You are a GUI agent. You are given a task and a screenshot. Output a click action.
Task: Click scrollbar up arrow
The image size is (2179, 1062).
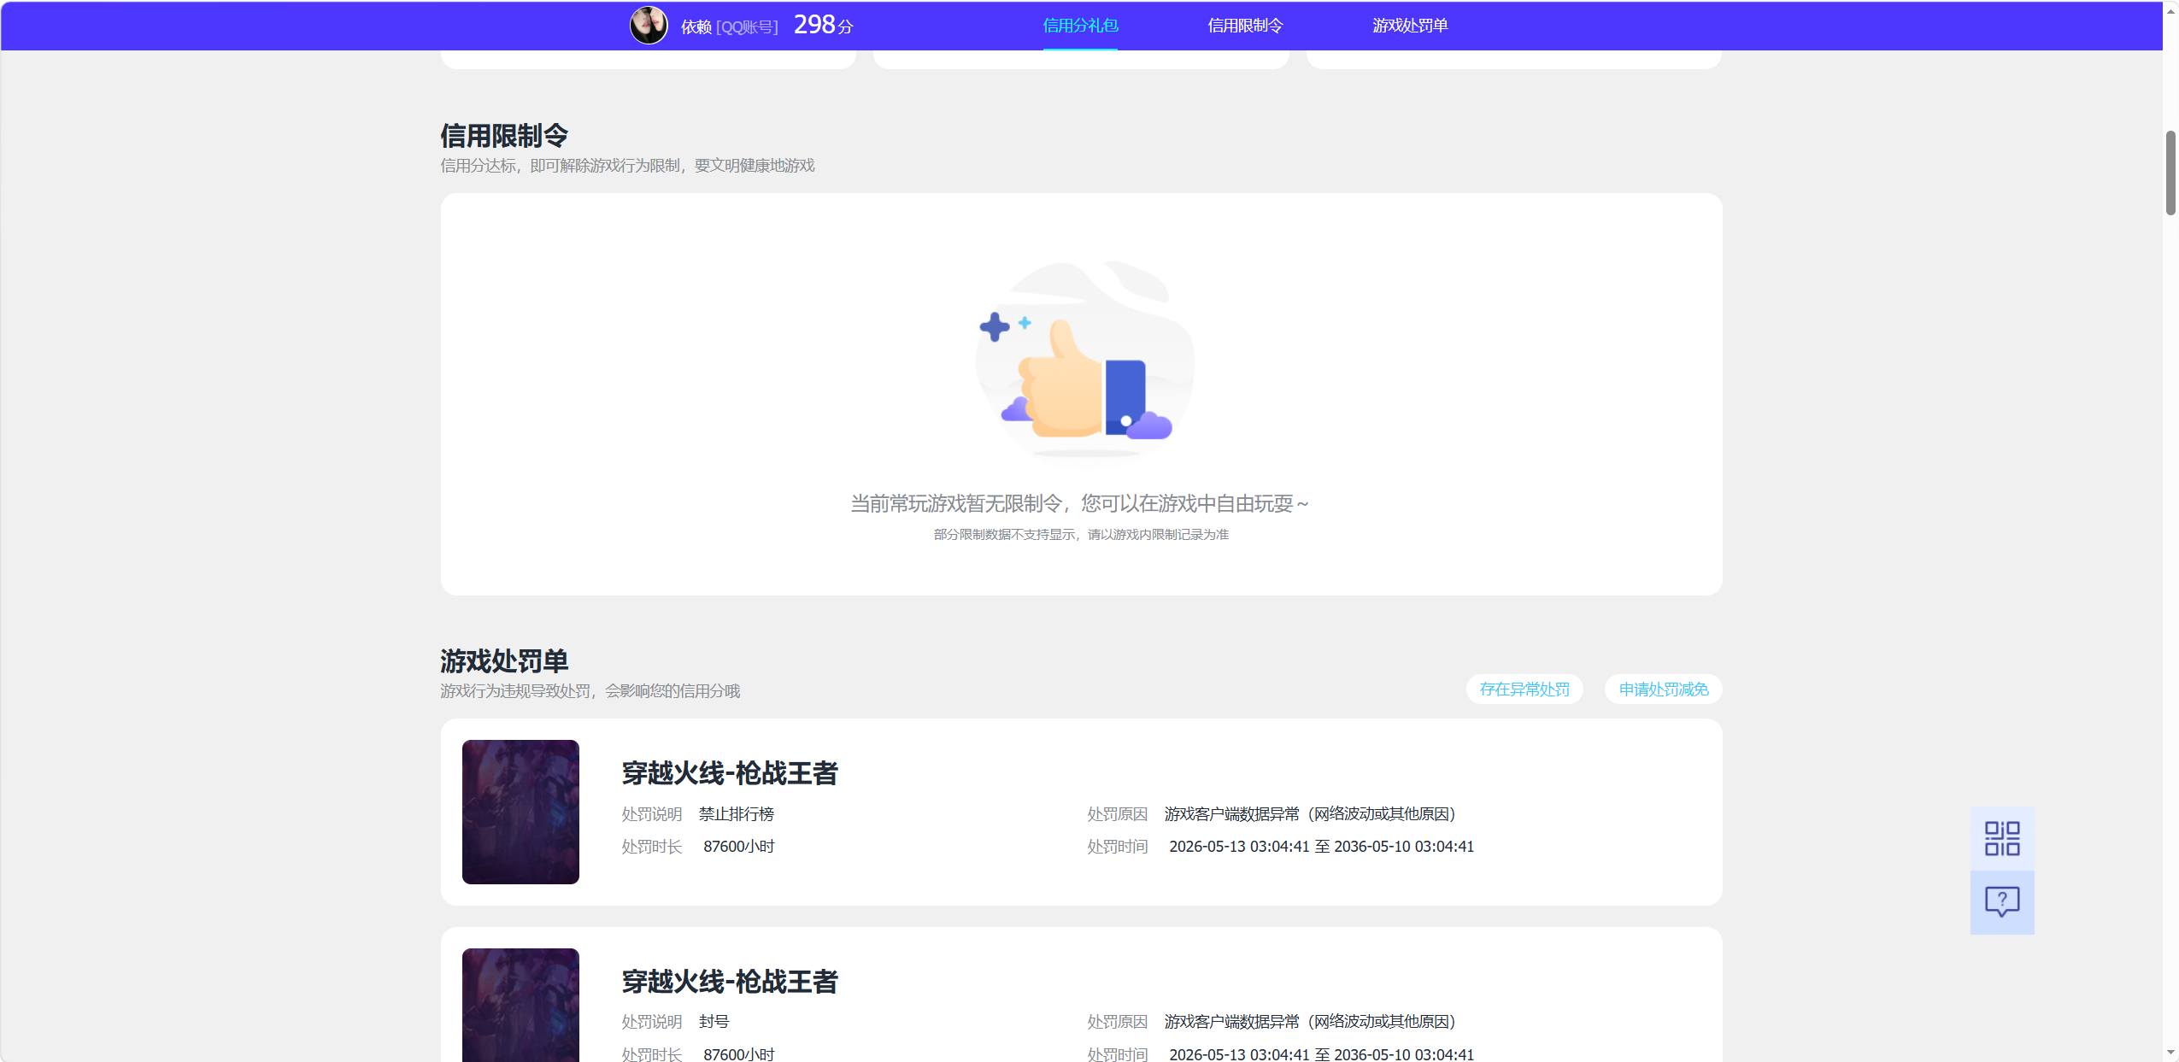click(x=2170, y=10)
